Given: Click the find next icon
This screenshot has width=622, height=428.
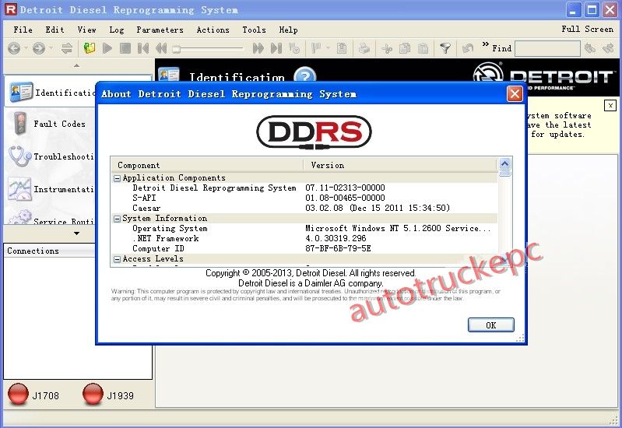Looking at the screenshot, I should 608,48.
